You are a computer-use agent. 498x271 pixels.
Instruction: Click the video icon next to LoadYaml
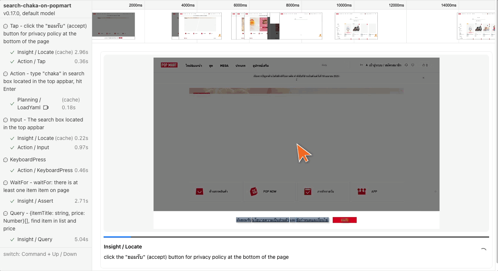(x=46, y=107)
